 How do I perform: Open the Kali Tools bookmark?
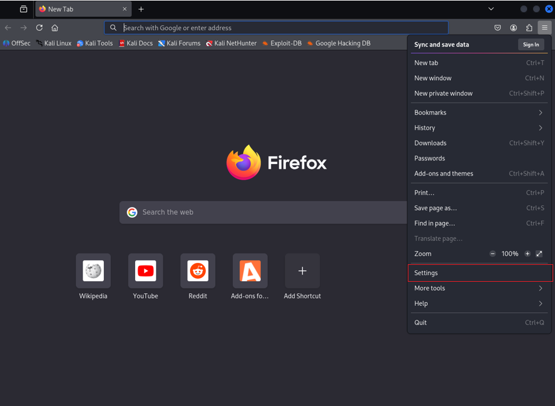pos(95,43)
